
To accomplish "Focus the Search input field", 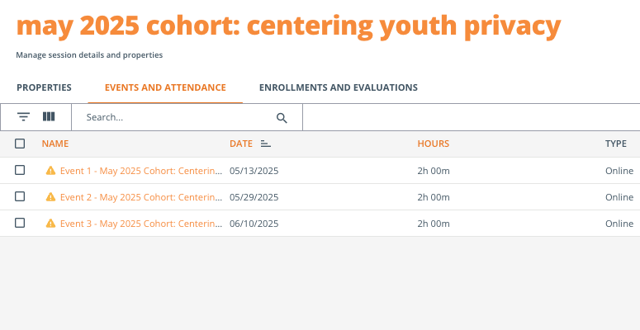I will click(x=179, y=117).
